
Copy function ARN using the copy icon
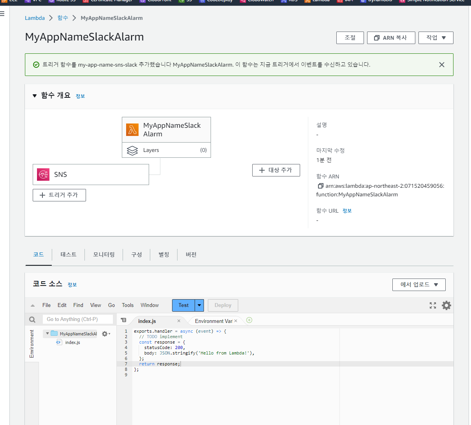[320, 186]
